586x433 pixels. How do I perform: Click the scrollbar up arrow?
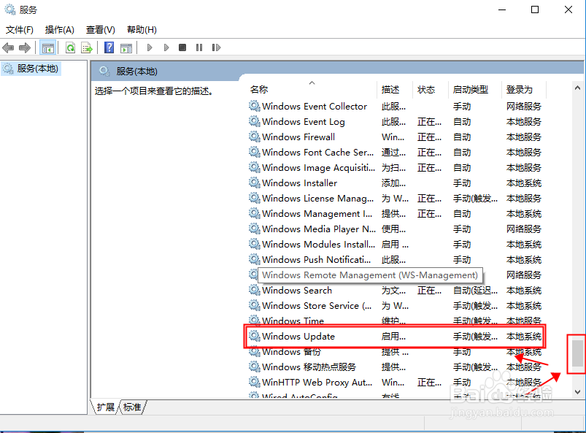577,88
